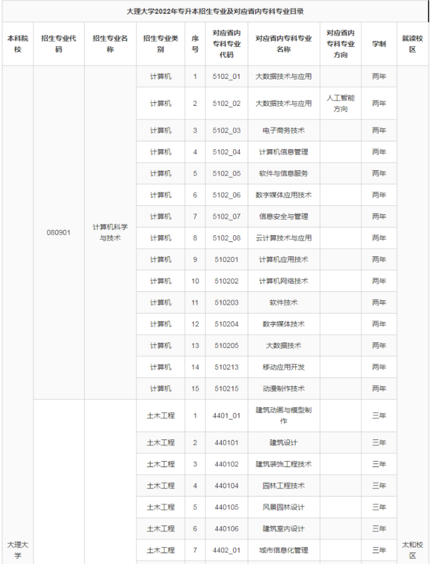Click code cell 5102_02
The image size is (434, 564).
click(227, 104)
